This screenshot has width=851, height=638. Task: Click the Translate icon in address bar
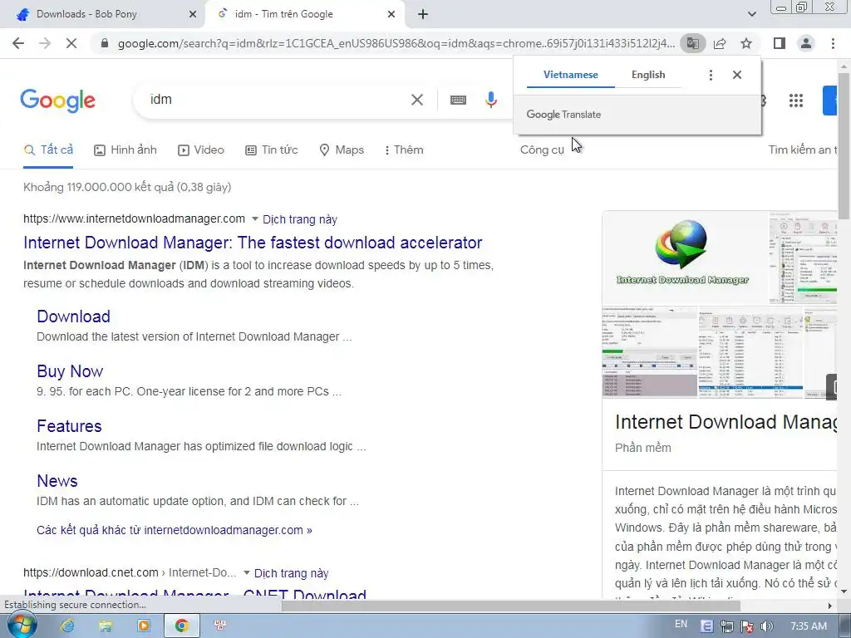tap(692, 43)
